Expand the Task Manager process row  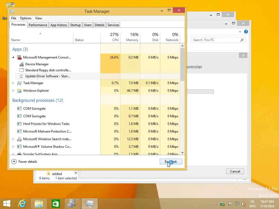(13, 83)
